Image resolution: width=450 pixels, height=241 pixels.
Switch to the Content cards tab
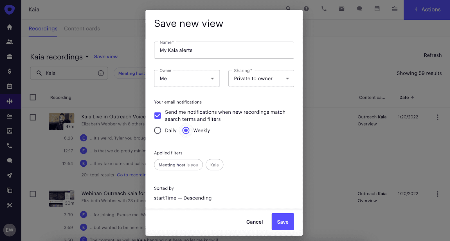click(x=82, y=29)
